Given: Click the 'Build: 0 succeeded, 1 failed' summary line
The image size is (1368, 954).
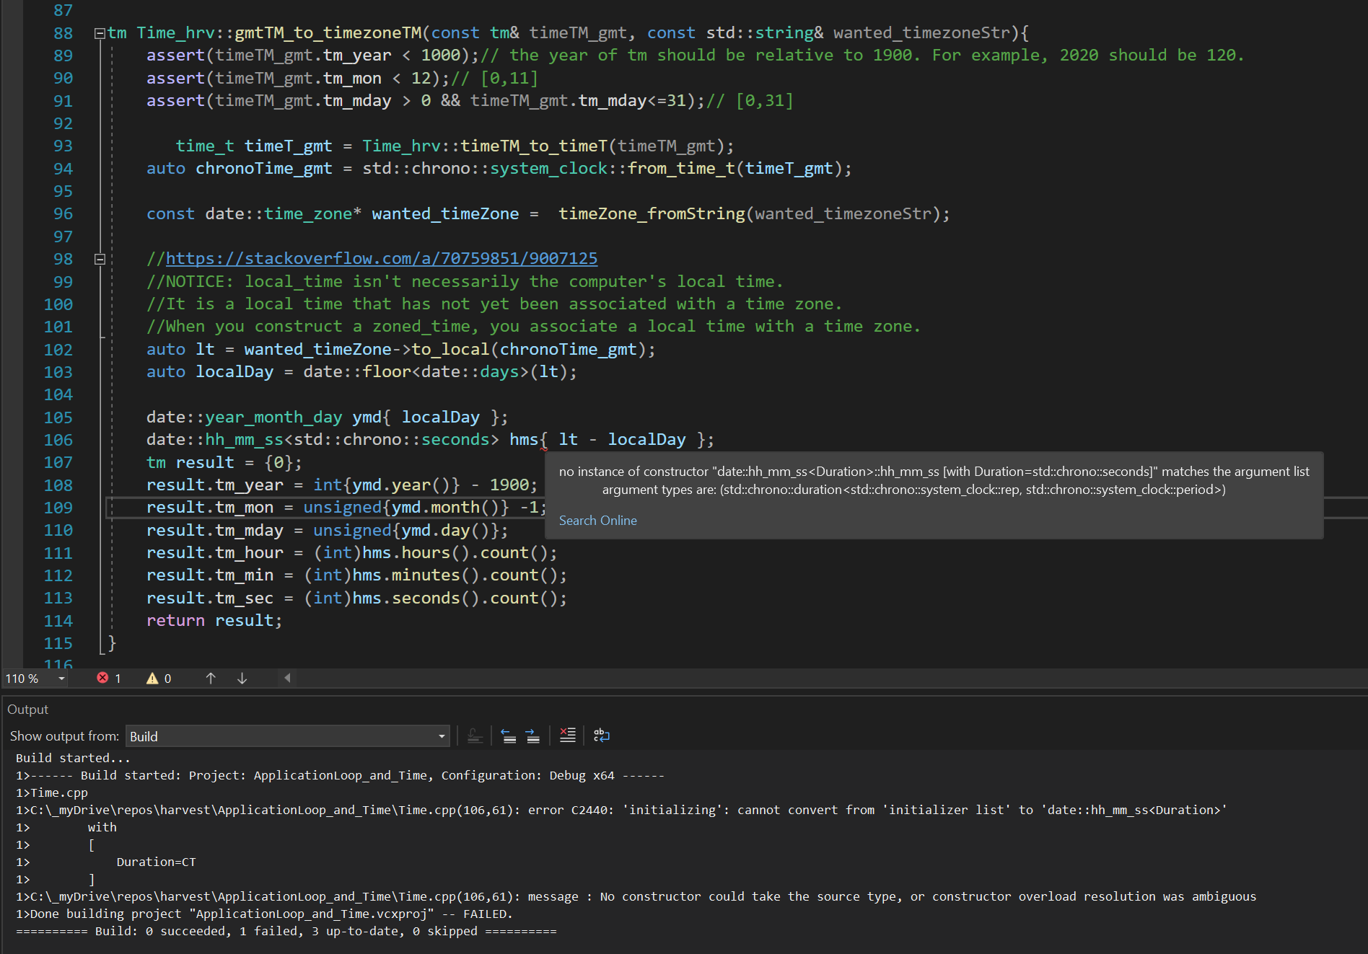Looking at the screenshot, I should (x=286, y=931).
